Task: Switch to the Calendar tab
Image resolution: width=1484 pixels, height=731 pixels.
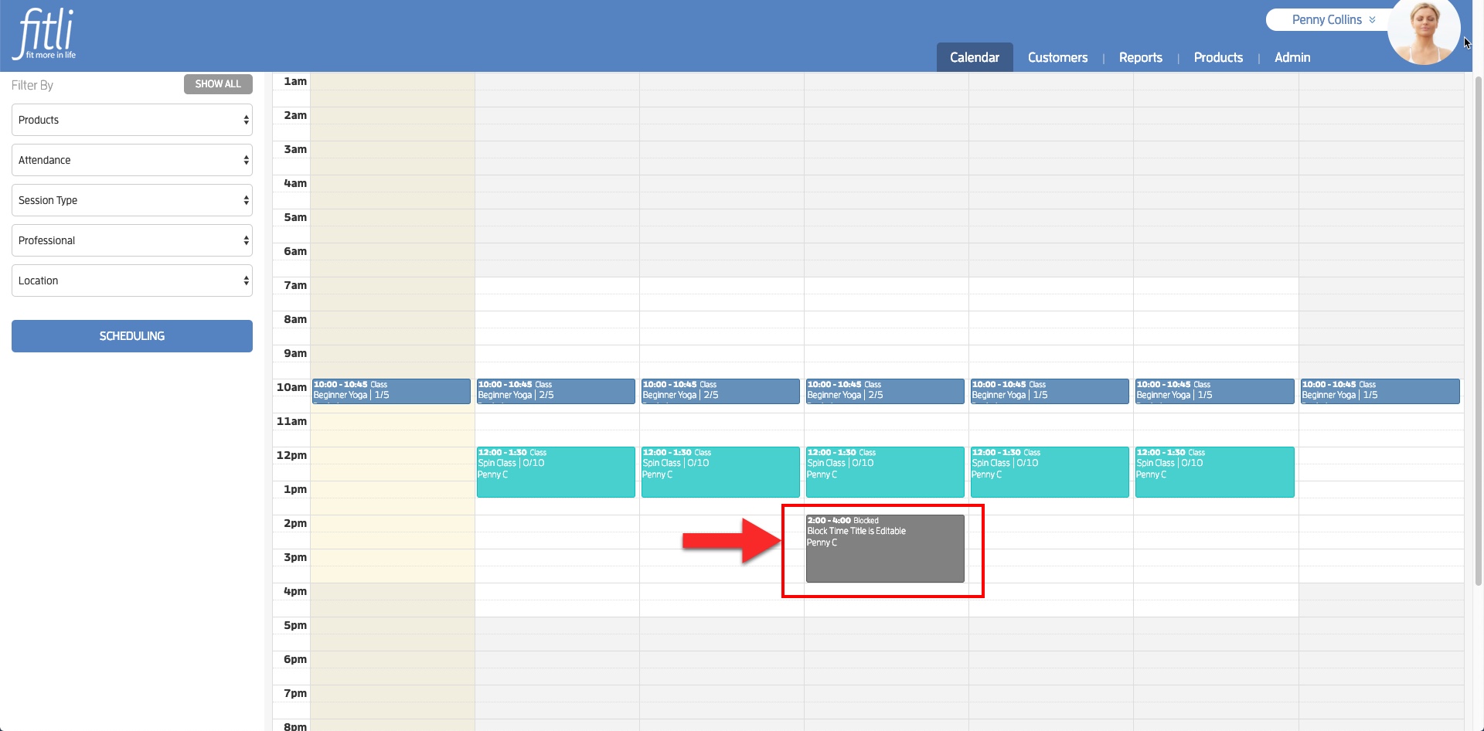Action: coord(975,57)
